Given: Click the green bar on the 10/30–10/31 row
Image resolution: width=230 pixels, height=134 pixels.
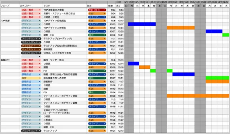Looking at the screenshot, I should click(x=226, y=35).
